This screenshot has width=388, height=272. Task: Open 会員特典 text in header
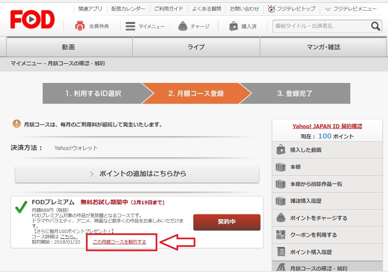point(99,26)
